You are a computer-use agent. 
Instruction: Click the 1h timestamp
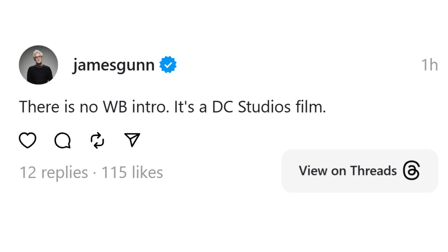coord(429,65)
